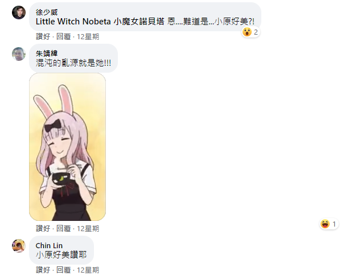Click the name 徐少威

coord(47,12)
